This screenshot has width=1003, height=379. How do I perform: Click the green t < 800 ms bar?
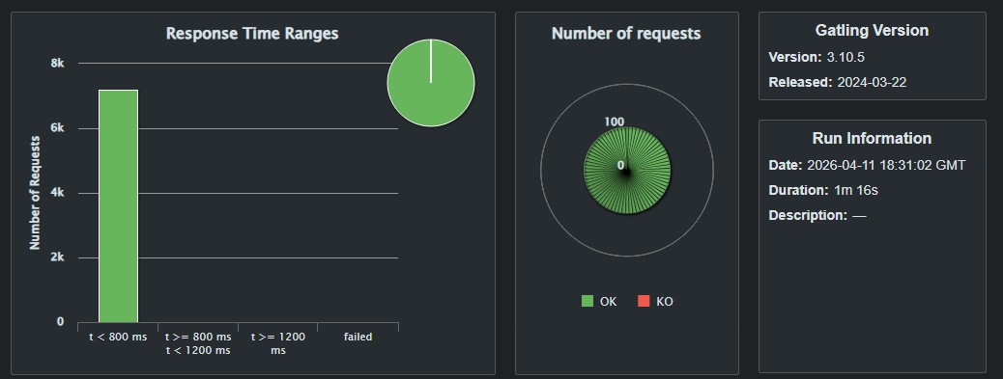click(x=118, y=206)
